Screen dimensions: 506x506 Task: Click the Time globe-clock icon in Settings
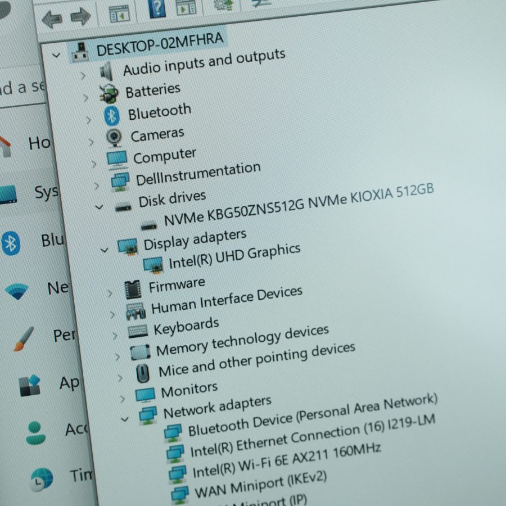[42, 479]
